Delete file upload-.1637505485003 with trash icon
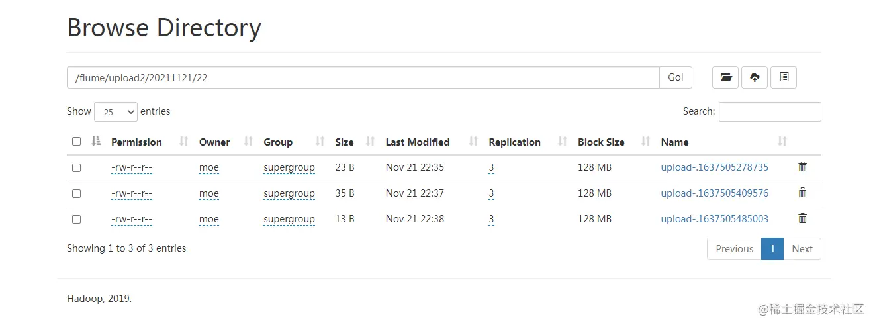This screenshot has height=327, width=875. (802, 218)
